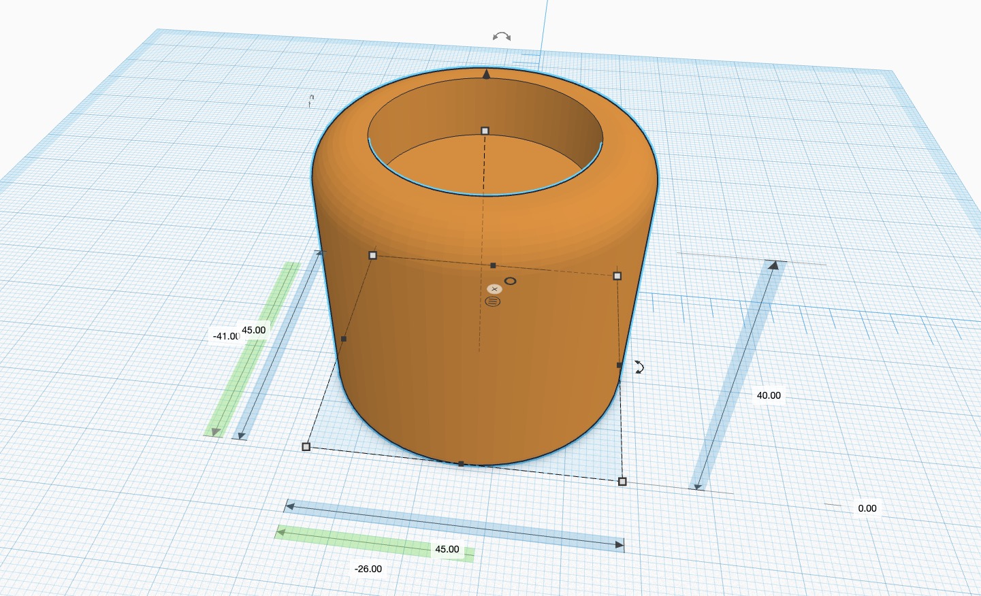Select the white corner handle at the back-right corner
981x596 pixels.
coord(617,276)
